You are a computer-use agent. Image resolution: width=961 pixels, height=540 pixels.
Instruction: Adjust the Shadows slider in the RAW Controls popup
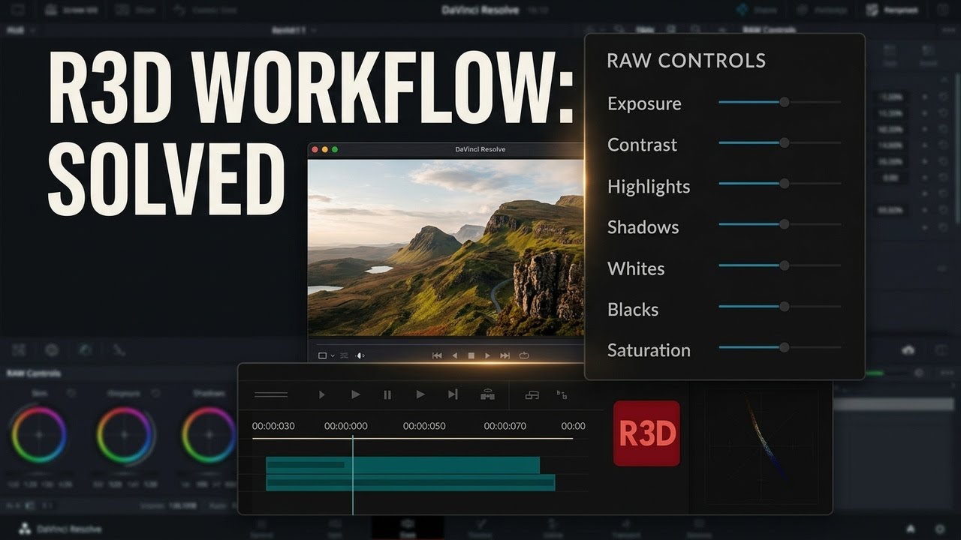779,224
